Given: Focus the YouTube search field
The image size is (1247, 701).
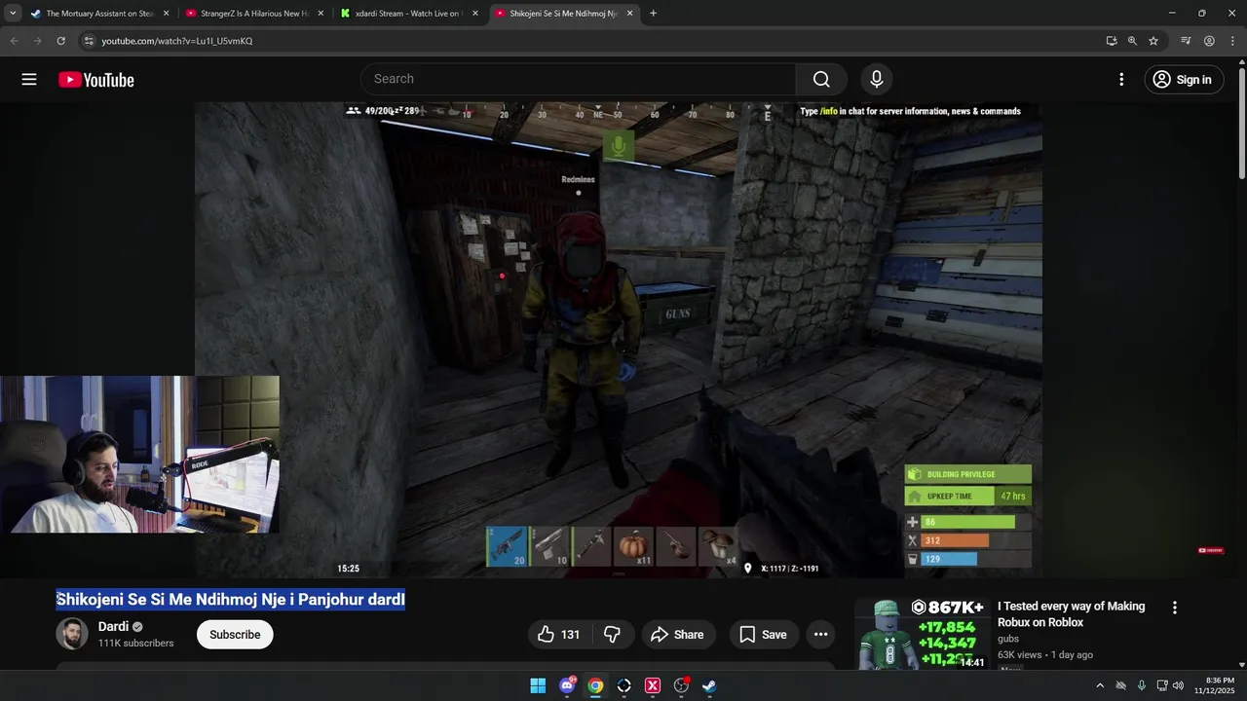Looking at the screenshot, I should pos(579,79).
